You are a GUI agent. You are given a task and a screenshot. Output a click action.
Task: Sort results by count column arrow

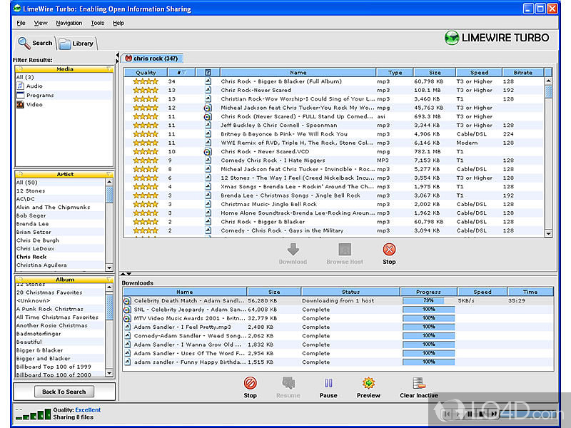tap(183, 73)
